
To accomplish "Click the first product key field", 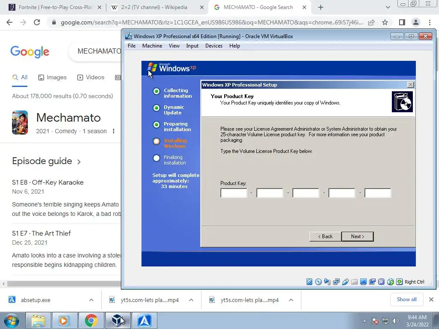I will 234,193.
